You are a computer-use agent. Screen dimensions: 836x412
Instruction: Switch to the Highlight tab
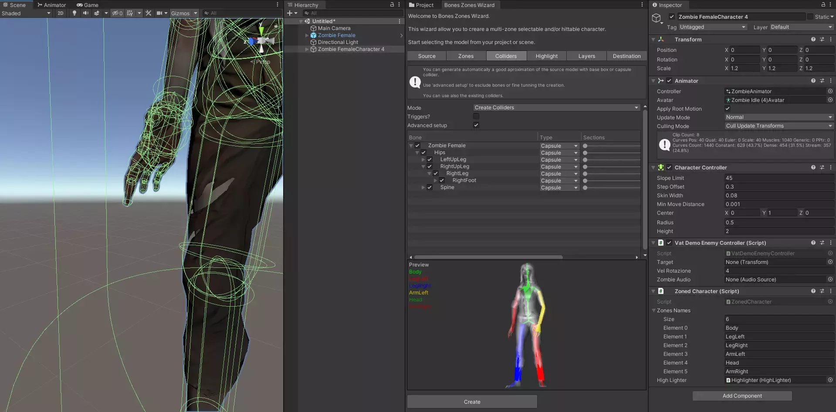(x=546, y=56)
